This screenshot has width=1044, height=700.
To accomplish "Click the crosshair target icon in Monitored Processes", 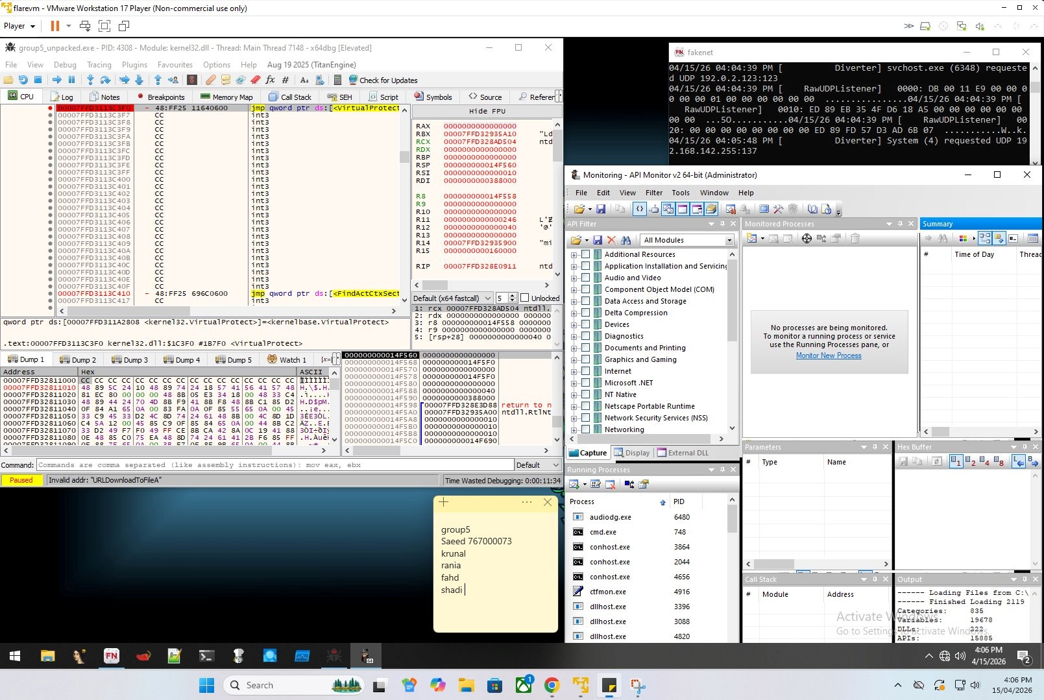I will (807, 239).
